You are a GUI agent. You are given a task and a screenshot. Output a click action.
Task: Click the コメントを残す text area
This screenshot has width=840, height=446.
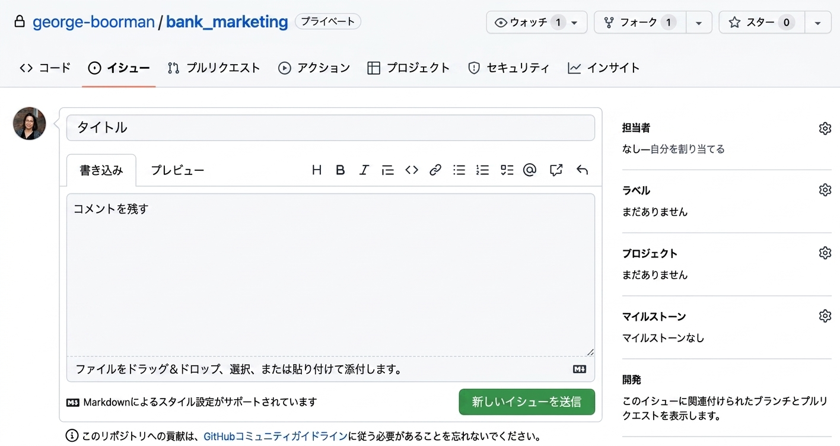pos(330,275)
